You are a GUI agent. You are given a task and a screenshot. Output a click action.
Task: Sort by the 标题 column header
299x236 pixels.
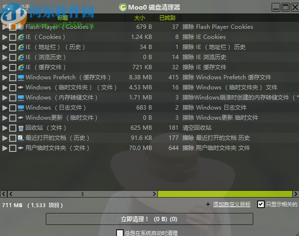coord(63,18)
